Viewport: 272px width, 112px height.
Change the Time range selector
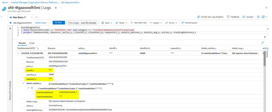[x=82, y=23]
